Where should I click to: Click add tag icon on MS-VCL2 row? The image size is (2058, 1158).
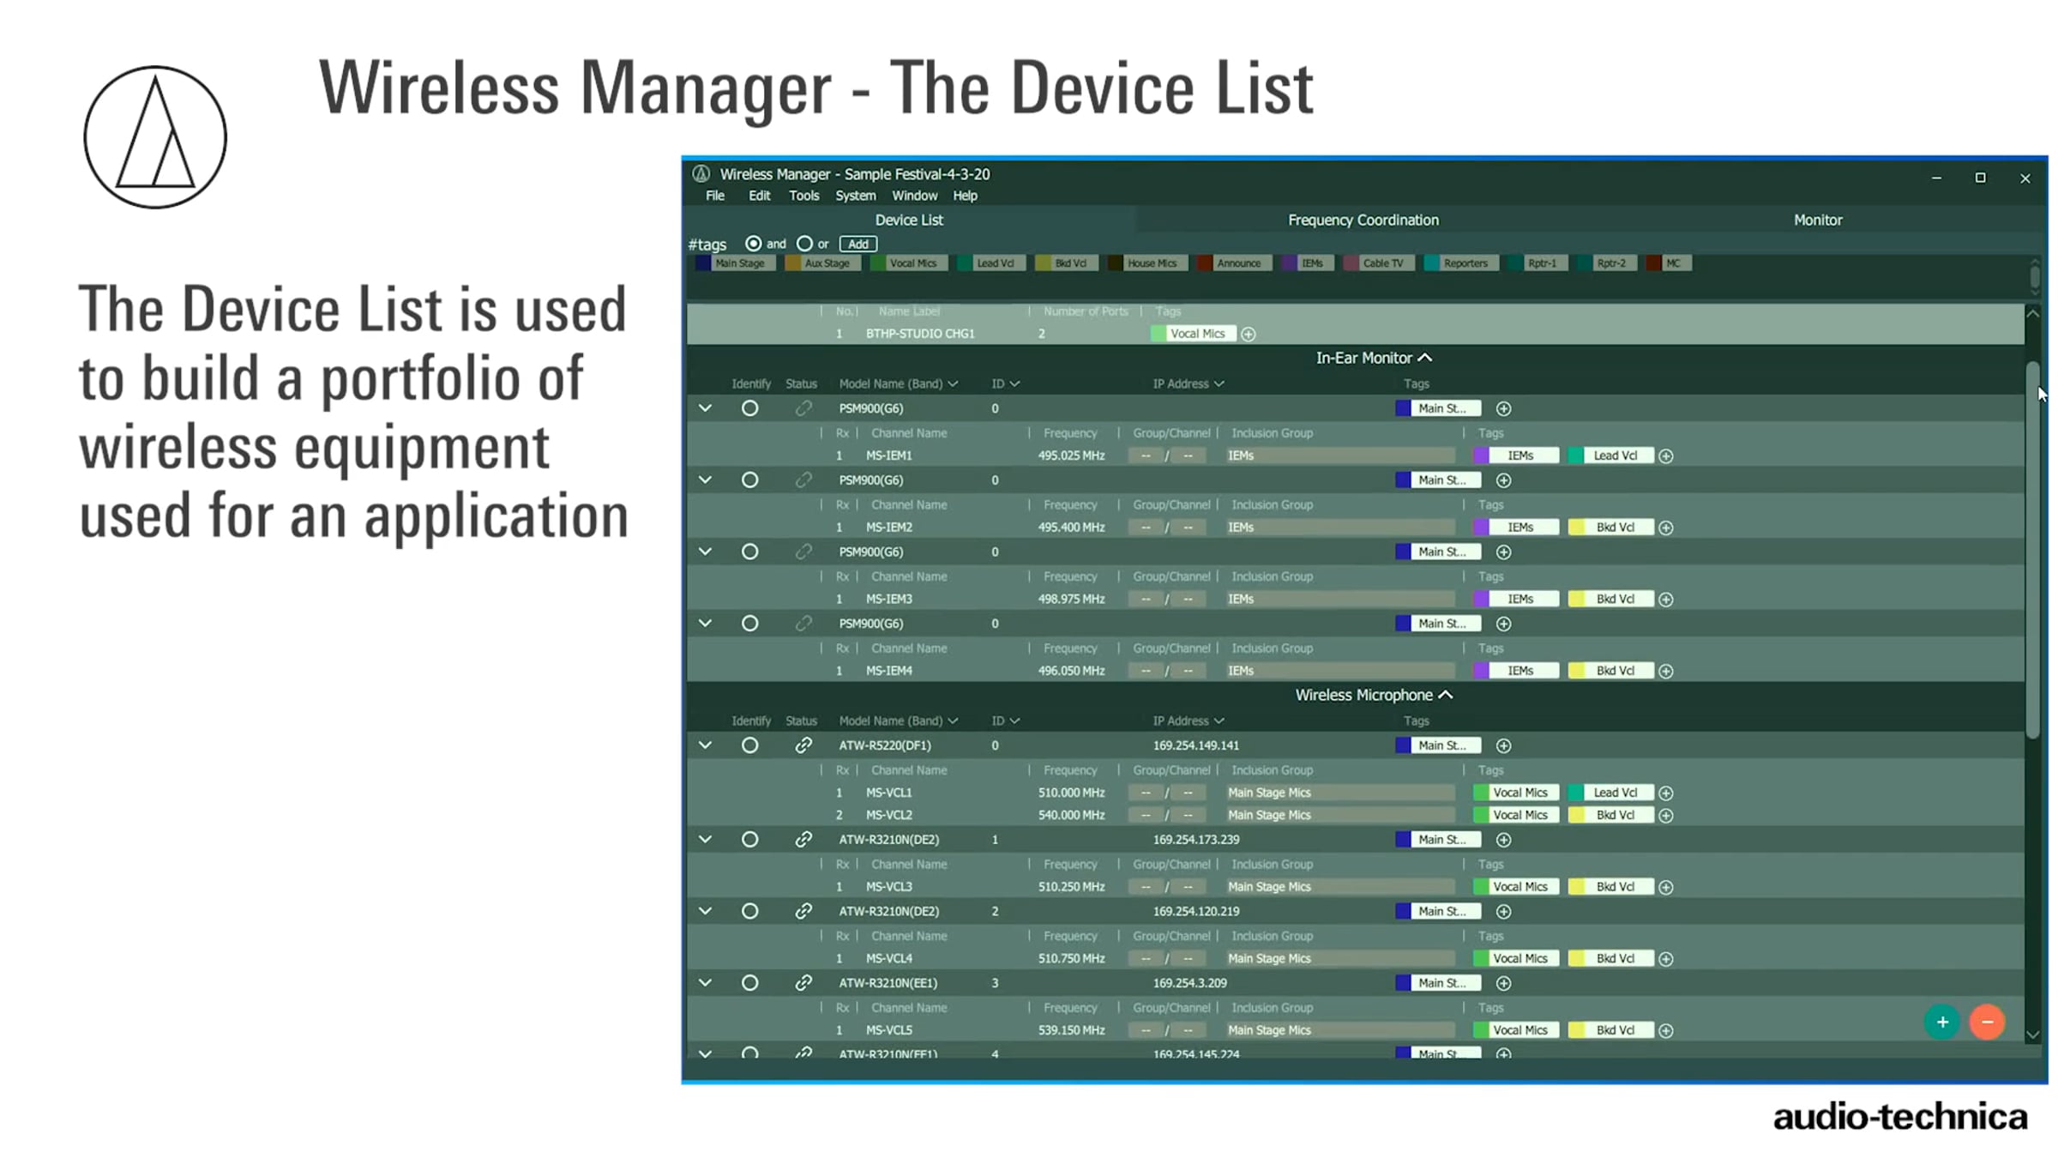1665,815
